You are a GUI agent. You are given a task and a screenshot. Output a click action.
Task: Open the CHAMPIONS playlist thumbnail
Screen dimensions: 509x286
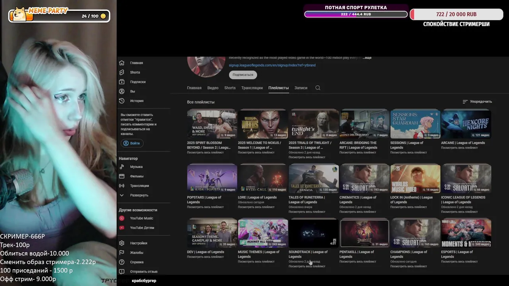[415, 233]
